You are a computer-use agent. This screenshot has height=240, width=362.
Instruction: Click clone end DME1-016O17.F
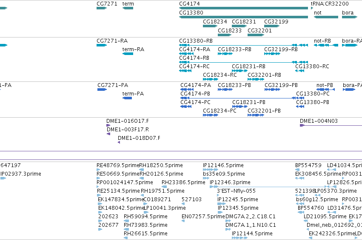click(128, 121)
